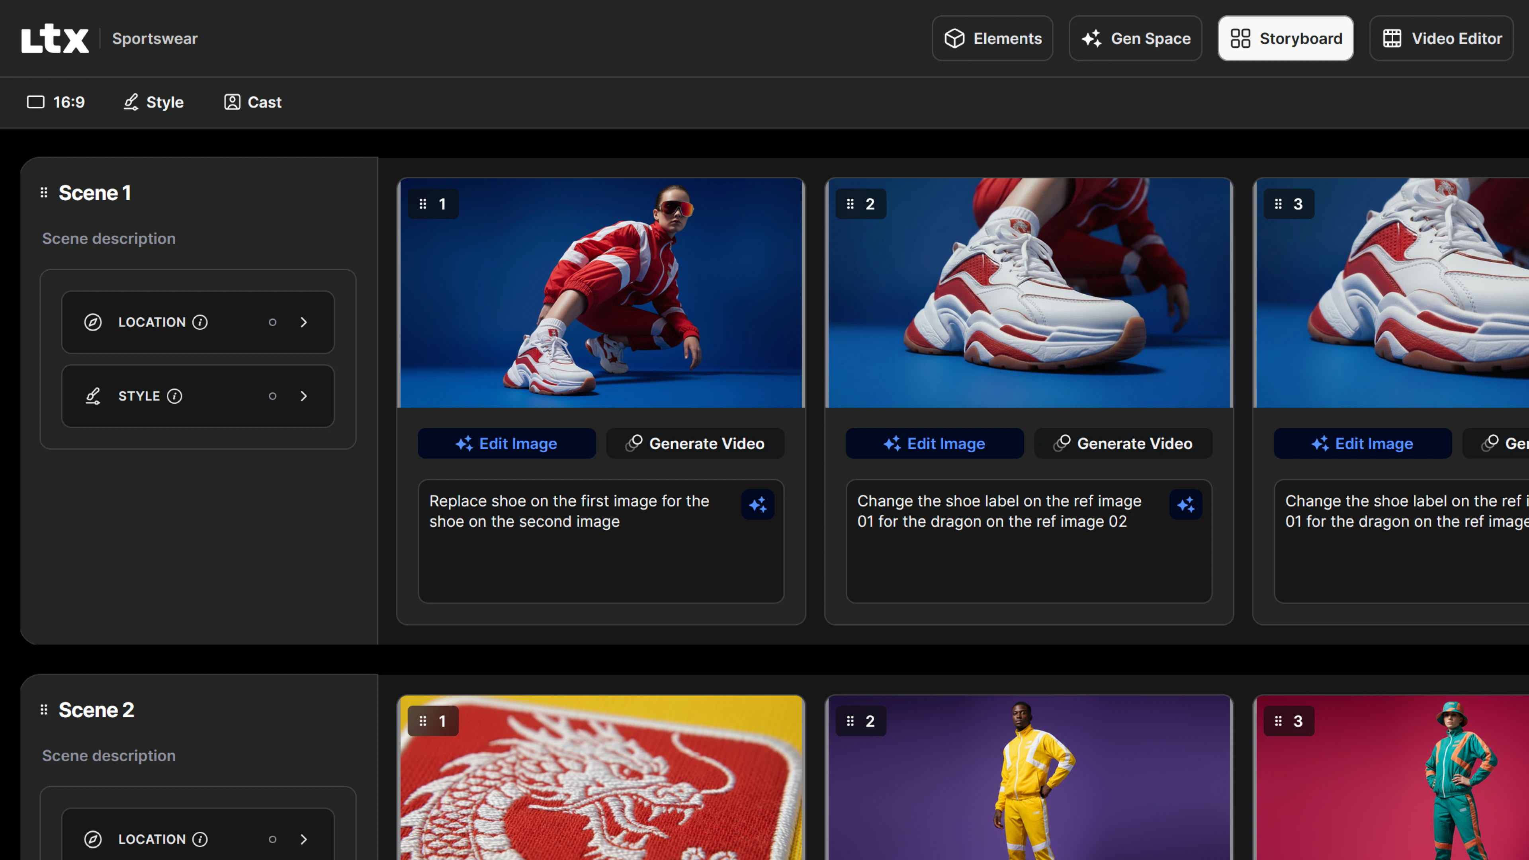Screen dimensions: 1529x860
Task: Open the 16:9 aspect ratio selector
Action: tap(56, 102)
